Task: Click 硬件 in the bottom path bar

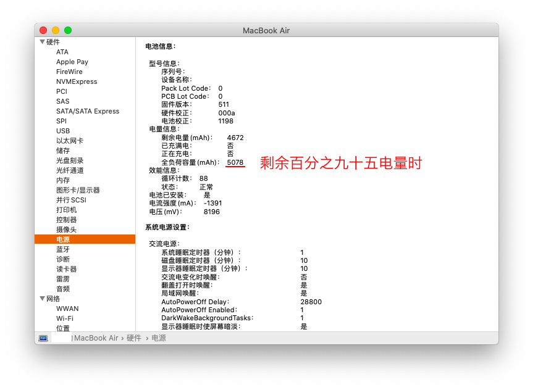Action: [x=134, y=338]
